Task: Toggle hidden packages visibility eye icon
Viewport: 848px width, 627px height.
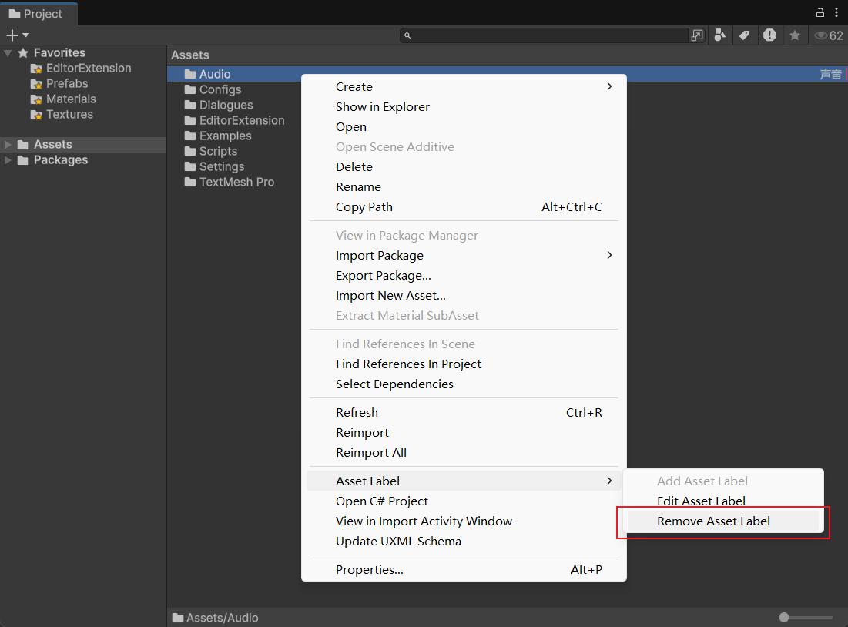Action: pos(828,35)
